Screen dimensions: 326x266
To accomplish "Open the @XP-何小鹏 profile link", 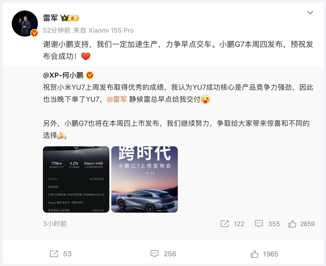I will coord(63,75).
